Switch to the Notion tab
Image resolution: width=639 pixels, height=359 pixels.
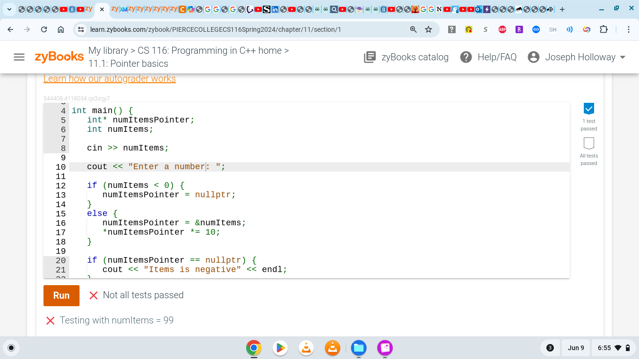pos(439,9)
